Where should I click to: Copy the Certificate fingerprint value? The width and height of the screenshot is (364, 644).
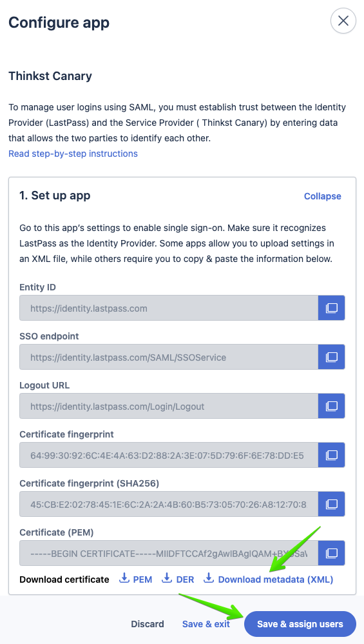pos(331,455)
